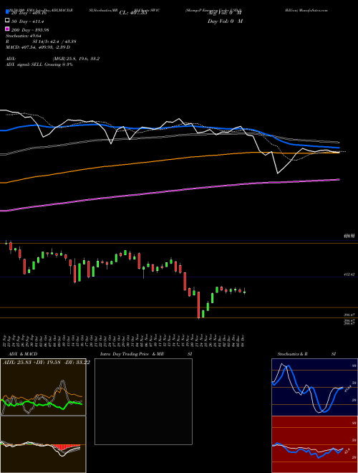Click the 'Avg Vol: 0 M' text
The width and height of the screenshot is (358, 473).
(x=226, y=13)
